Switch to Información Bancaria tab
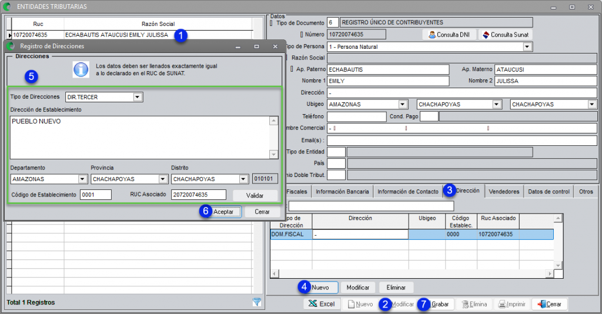This screenshot has height=314, width=602. (342, 192)
